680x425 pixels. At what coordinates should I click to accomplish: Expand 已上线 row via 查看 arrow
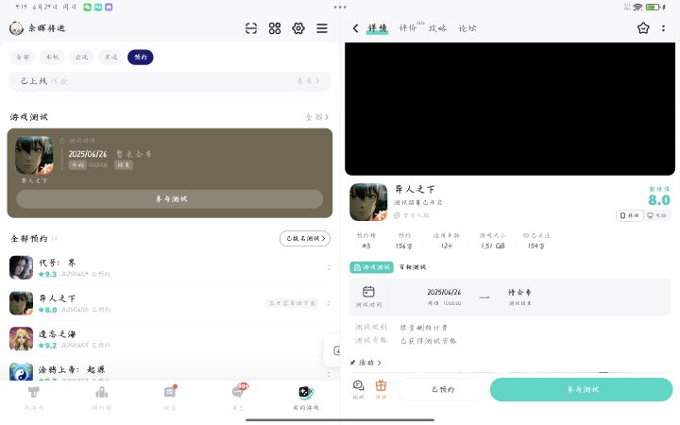(x=308, y=81)
